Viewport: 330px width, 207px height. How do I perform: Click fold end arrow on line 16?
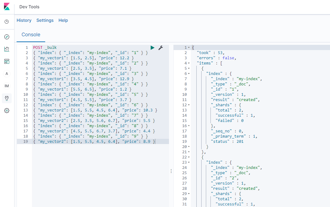click(x=189, y=126)
